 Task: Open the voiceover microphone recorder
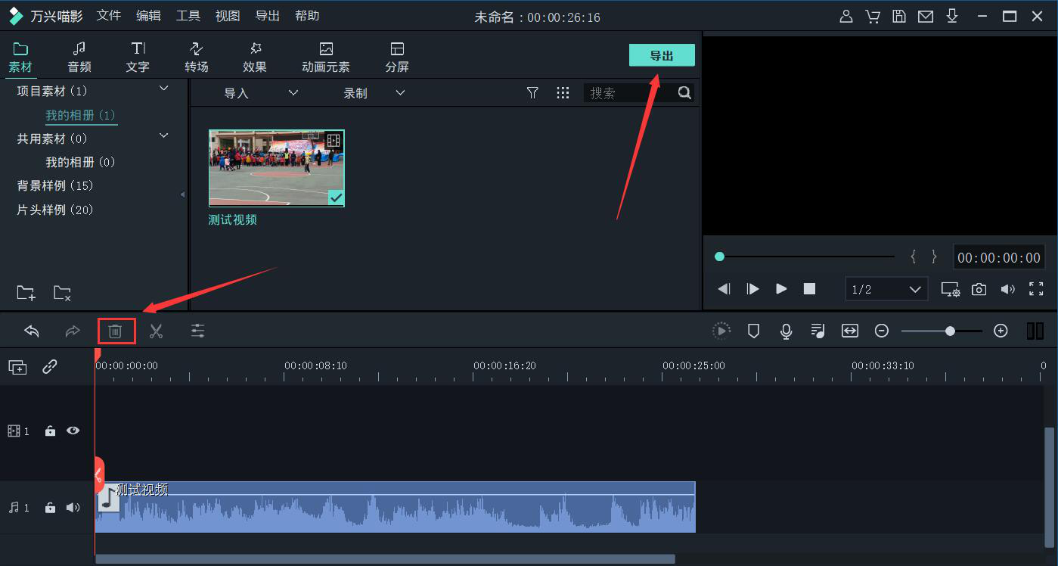coord(787,331)
